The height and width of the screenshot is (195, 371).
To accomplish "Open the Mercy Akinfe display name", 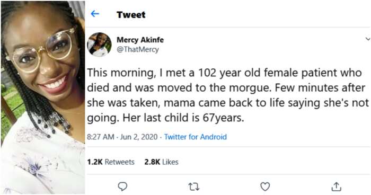I will [140, 40].
